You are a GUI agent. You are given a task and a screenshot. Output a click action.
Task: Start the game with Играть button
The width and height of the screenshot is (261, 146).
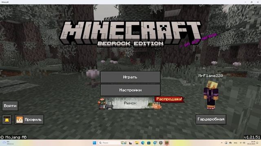(x=130, y=77)
